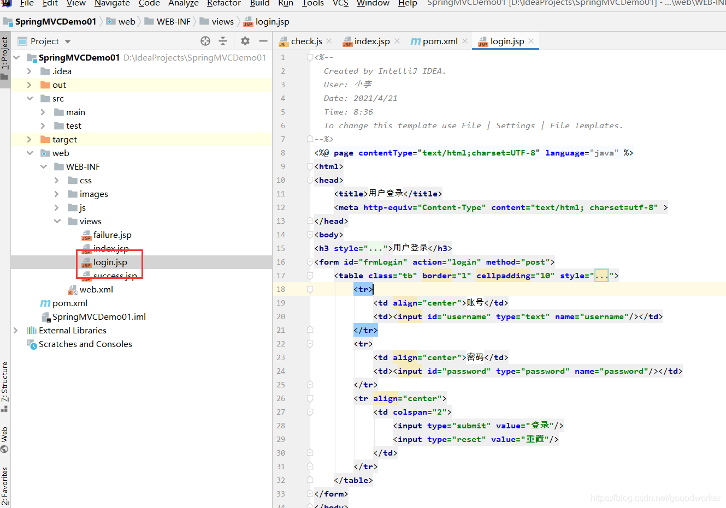The height and width of the screenshot is (508, 726).
Task: Hide the Project panel with minus icon
Action: click(x=263, y=41)
